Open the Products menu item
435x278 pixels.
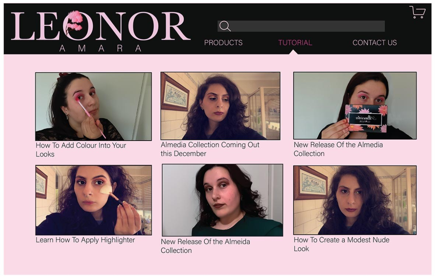[x=223, y=43]
